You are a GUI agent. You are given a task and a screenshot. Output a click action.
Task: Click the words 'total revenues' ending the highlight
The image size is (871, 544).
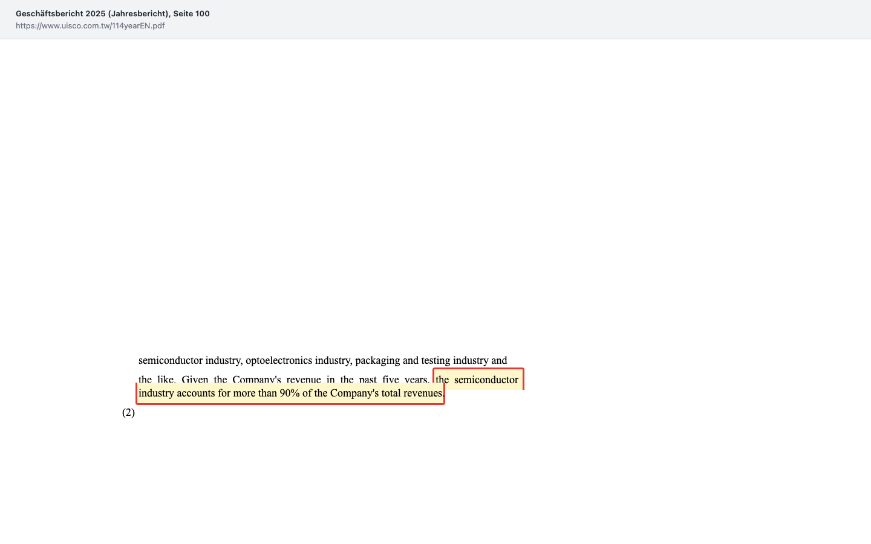(x=413, y=393)
